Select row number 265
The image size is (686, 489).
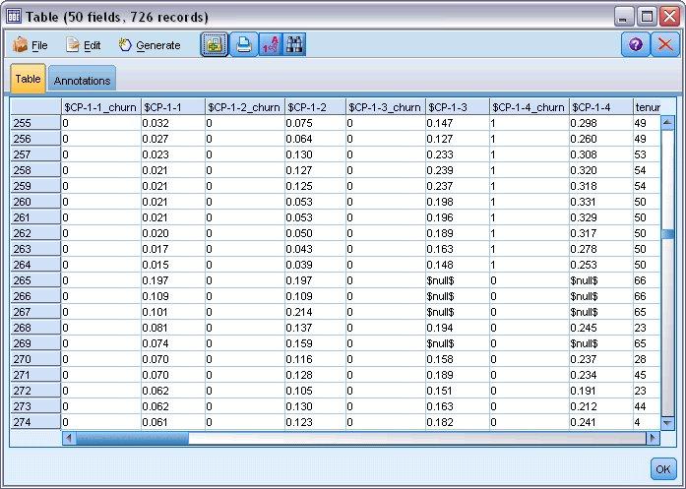[35, 280]
